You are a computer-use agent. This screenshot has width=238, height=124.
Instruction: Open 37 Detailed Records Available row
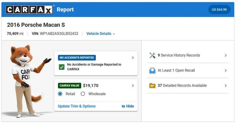click(x=188, y=86)
